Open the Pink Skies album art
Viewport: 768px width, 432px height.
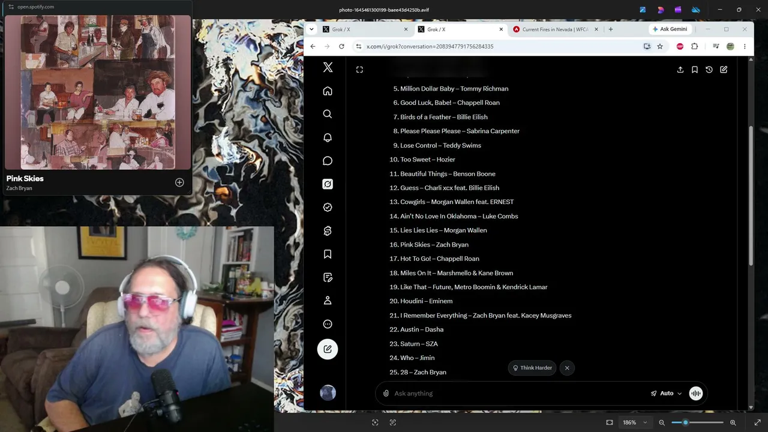click(98, 92)
